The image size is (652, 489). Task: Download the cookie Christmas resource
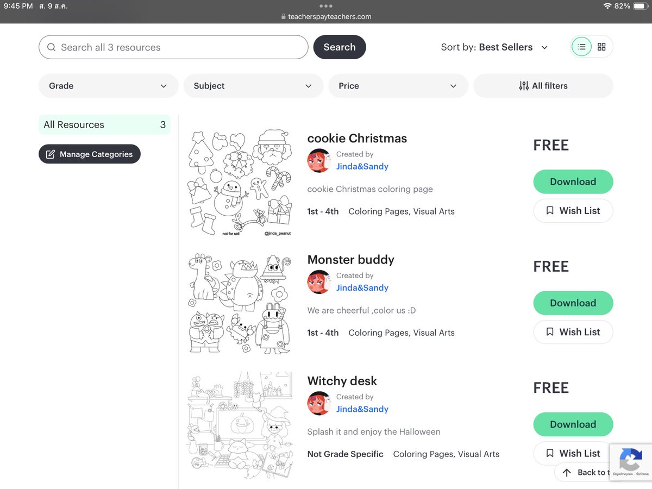pos(573,181)
